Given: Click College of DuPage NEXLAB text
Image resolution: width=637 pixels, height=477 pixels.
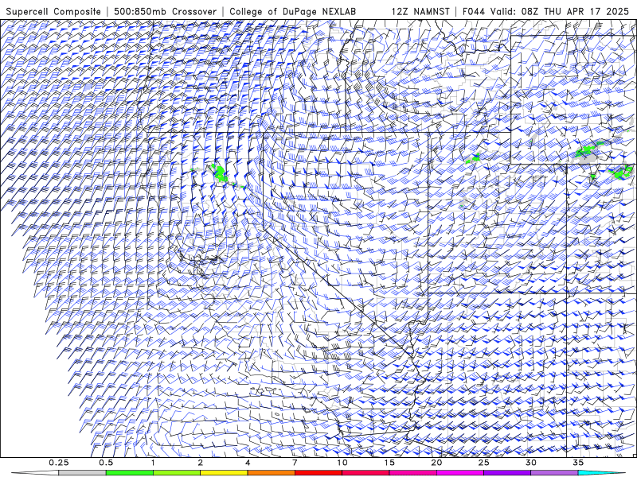Looking at the screenshot, I should (x=292, y=11).
